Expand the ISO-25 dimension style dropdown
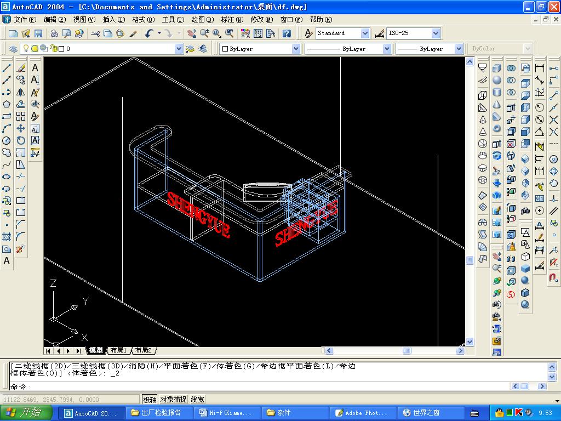This screenshot has height=421, width=561. click(436, 33)
